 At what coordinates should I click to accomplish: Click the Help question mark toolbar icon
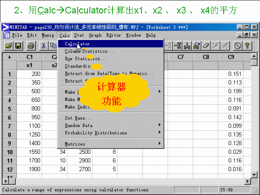pos(247,46)
